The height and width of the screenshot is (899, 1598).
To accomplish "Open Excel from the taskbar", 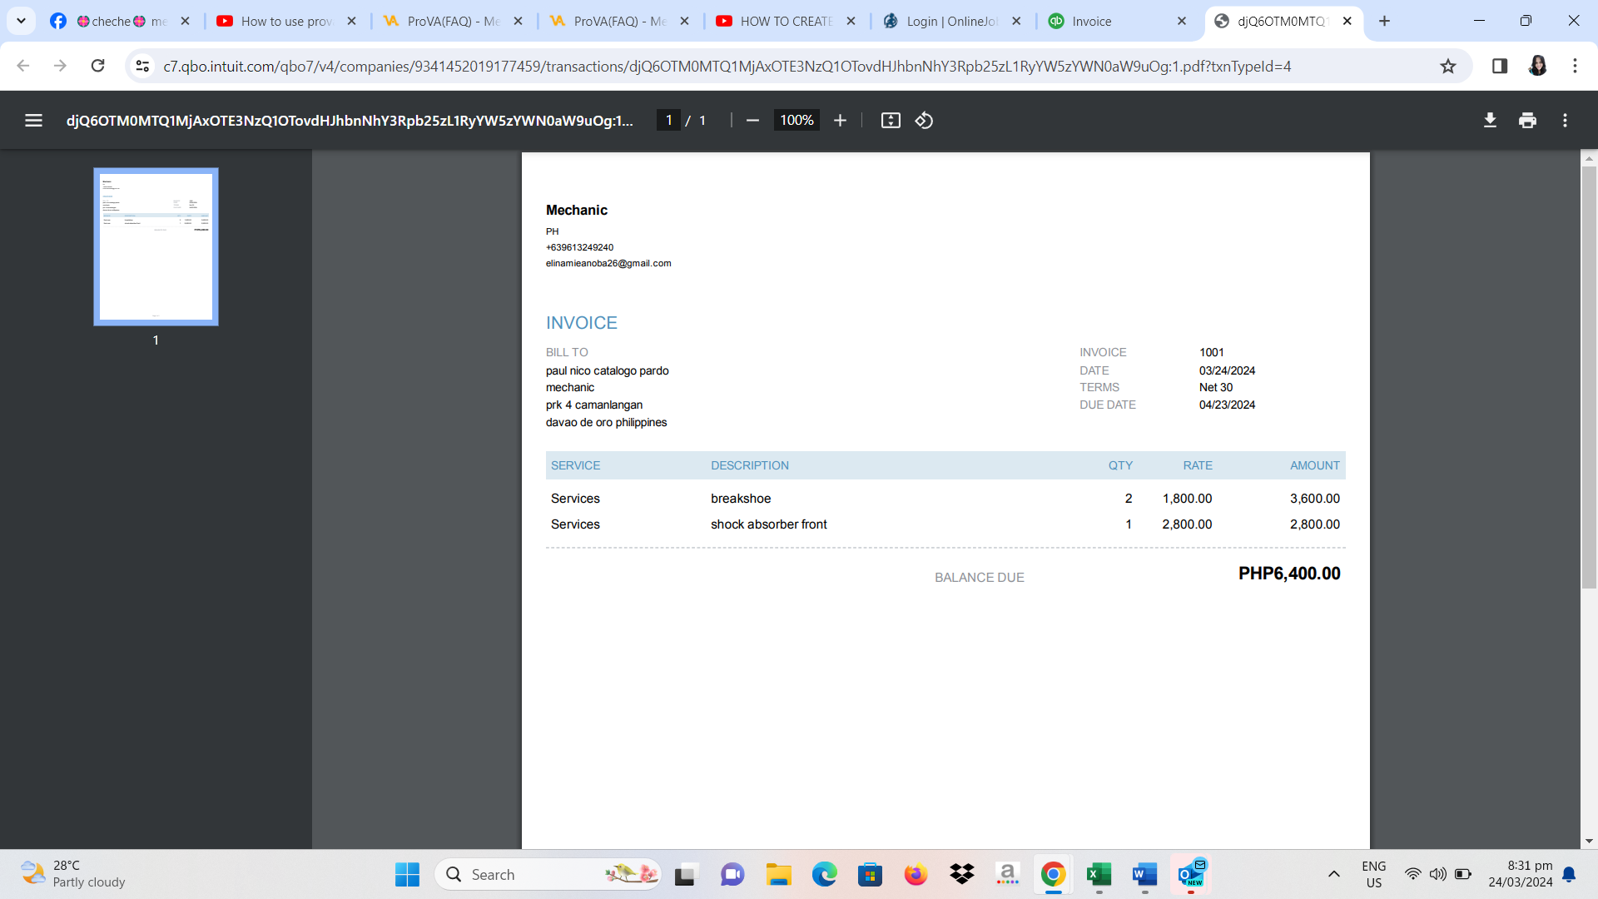I will (1099, 874).
